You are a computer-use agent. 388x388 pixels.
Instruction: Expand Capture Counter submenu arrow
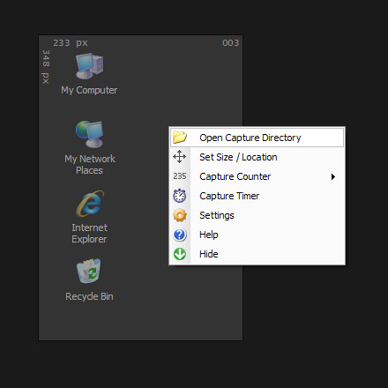(x=333, y=176)
